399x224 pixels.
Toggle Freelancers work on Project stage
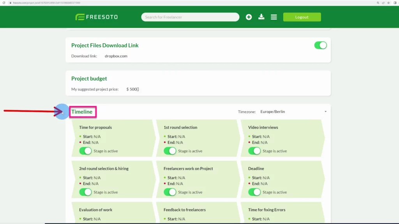click(170, 192)
